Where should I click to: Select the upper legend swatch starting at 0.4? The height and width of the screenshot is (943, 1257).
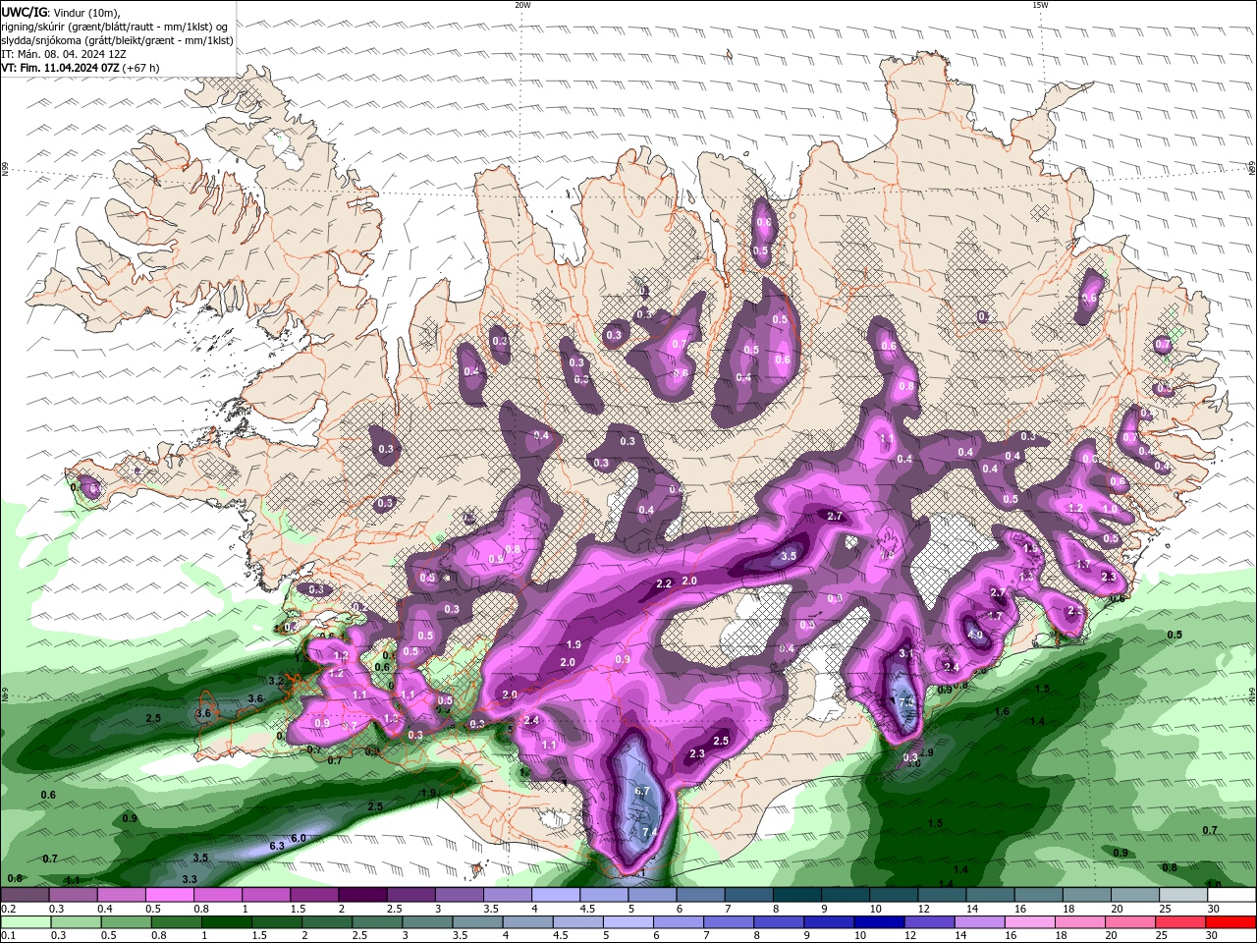coord(121,895)
